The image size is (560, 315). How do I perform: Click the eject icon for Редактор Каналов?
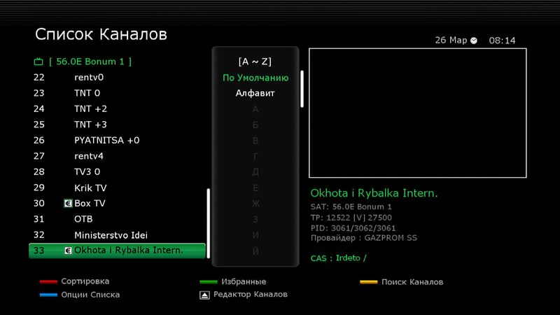[204, 295]
